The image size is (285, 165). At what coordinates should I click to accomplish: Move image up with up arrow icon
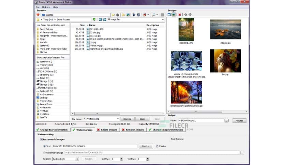[185, 15]
